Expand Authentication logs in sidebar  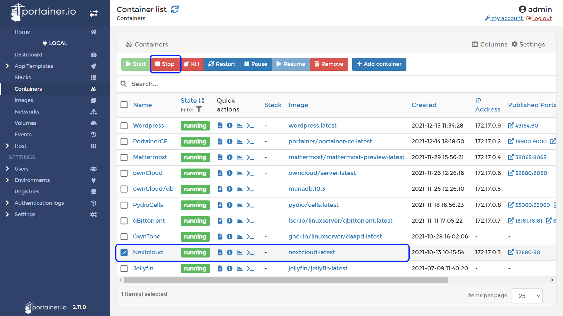[7, 203]
